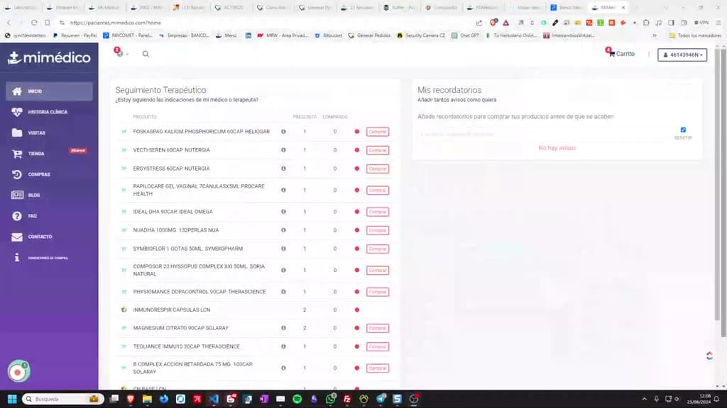
Task: Open info icon for B Complex Accion Retardada
Action: coord(283,368)
